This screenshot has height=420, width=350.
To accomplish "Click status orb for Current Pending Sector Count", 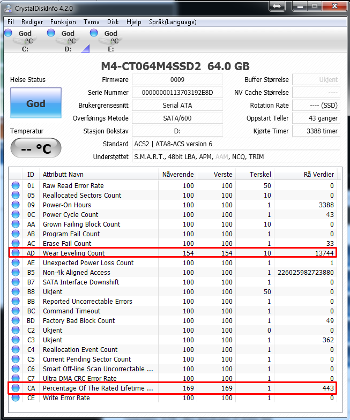I will pos(16,359).
